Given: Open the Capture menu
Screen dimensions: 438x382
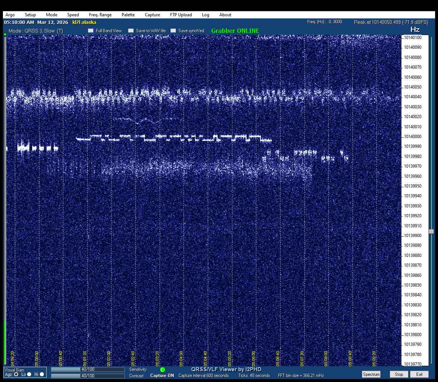Looking at the screenshot, I should (x=152, y=15).
